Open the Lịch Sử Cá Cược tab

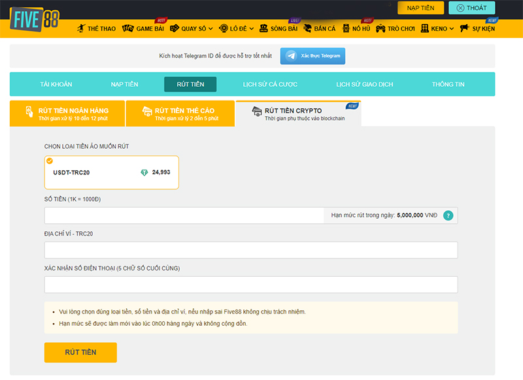[x=270, y=84]
